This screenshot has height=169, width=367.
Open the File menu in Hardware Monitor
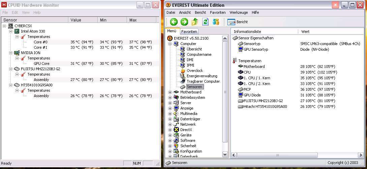[5, 12]
